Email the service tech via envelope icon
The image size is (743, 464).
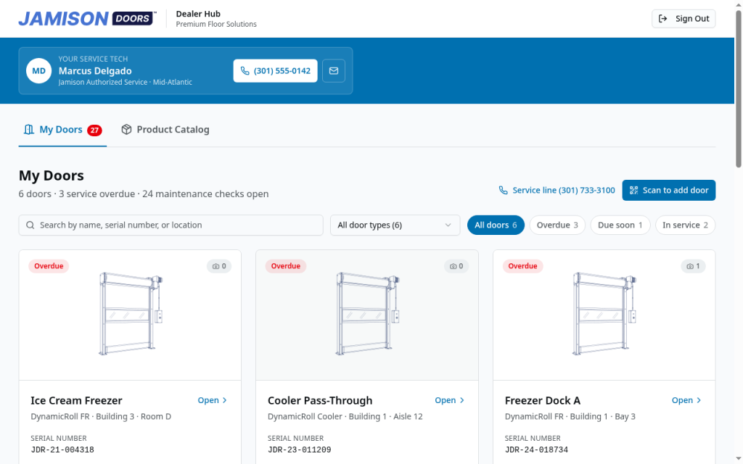(334, 71)
